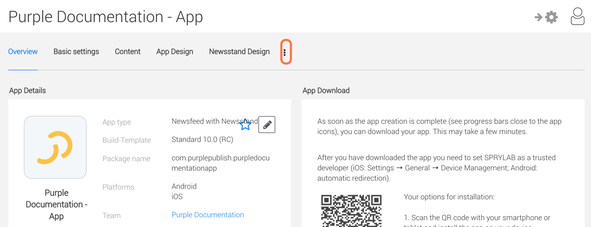Switch to the Basic settings tab

[76, 51]
